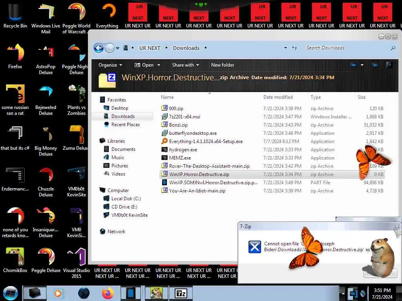Open recent locations dropdown near back button

[x=118, y=48]
